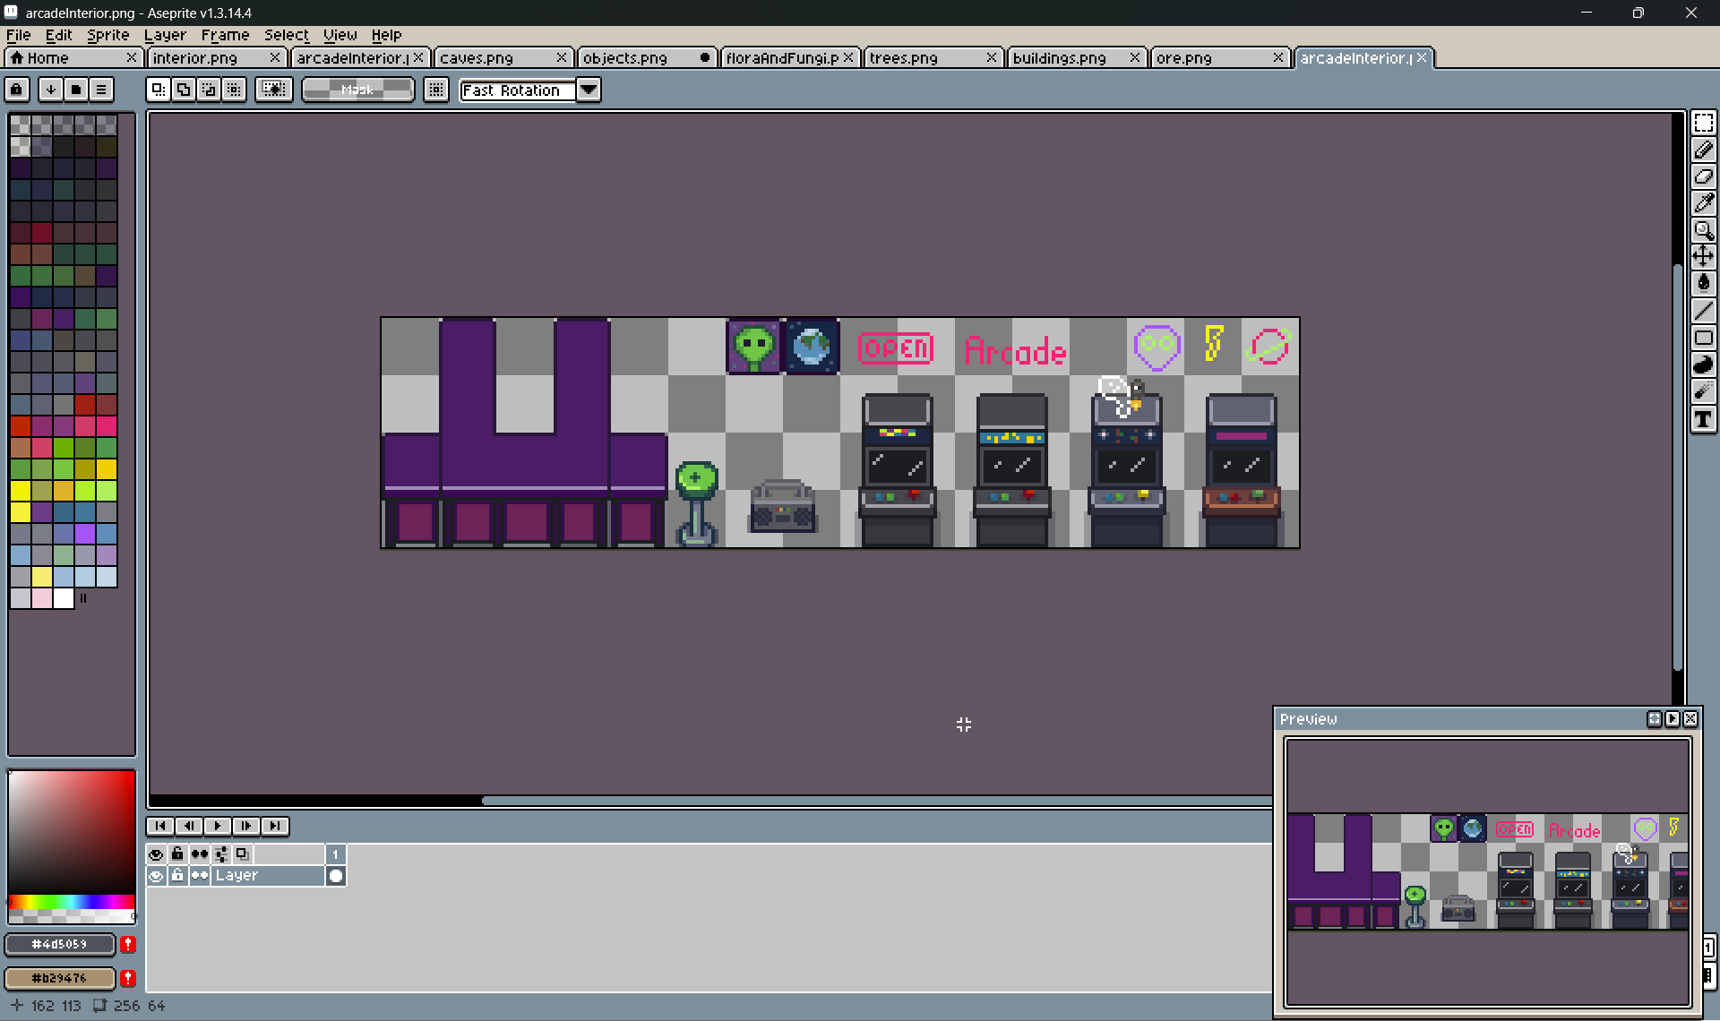Choose the Text tool
Image resolution: width=1720 pixels, height=1021 pixels.
[x=1703, y=419]
